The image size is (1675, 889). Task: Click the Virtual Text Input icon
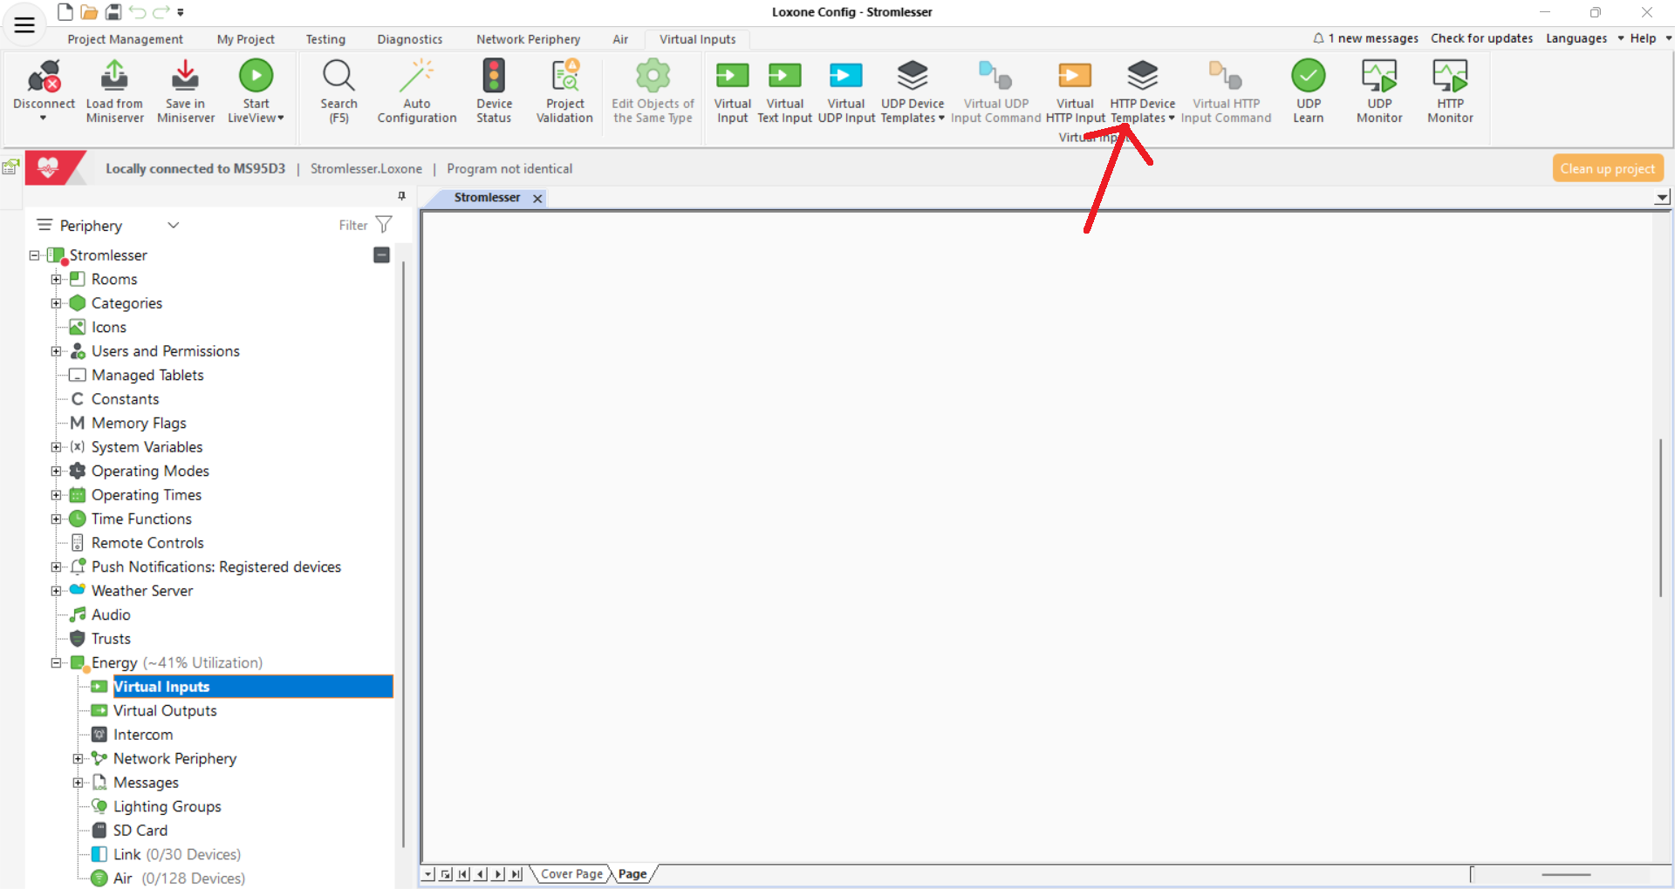[x=783, y=90]
